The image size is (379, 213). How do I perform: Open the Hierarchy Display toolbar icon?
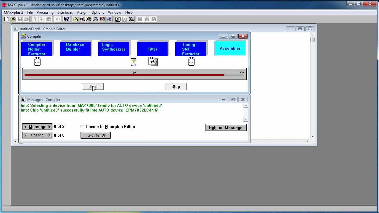75,19
